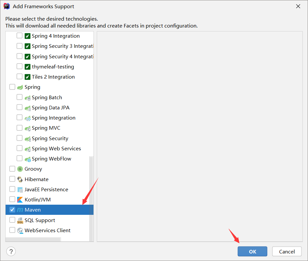Enable the WebServices Client checkbox
Image resolution: width=308 pixels, height=261 pixels.
click(12, 230)
